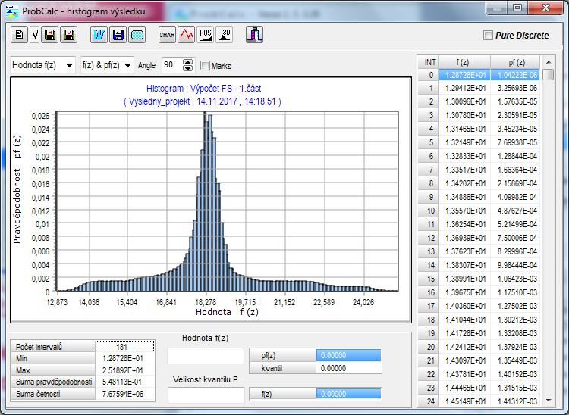Decrease the Angle value with down arrow

187,68
